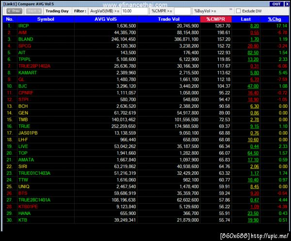Sort by the Trade Vol column header
The width and height of the screenshot is (291, 241).
(x=169, y=19)
